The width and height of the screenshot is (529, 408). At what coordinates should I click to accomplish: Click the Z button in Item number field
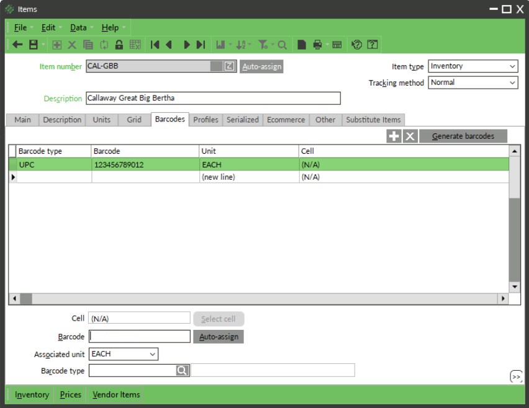pos(229,66)
